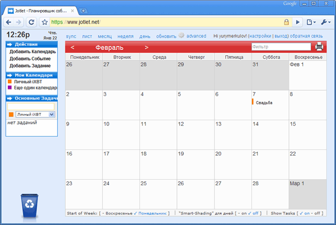The image size is (336, 225).
Task: Click the Воскресенье column header
Action: click(x=308, y=57)
